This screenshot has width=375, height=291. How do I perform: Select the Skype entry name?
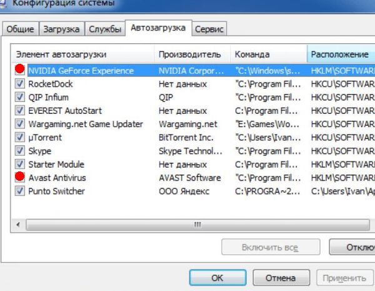(40, 151)
